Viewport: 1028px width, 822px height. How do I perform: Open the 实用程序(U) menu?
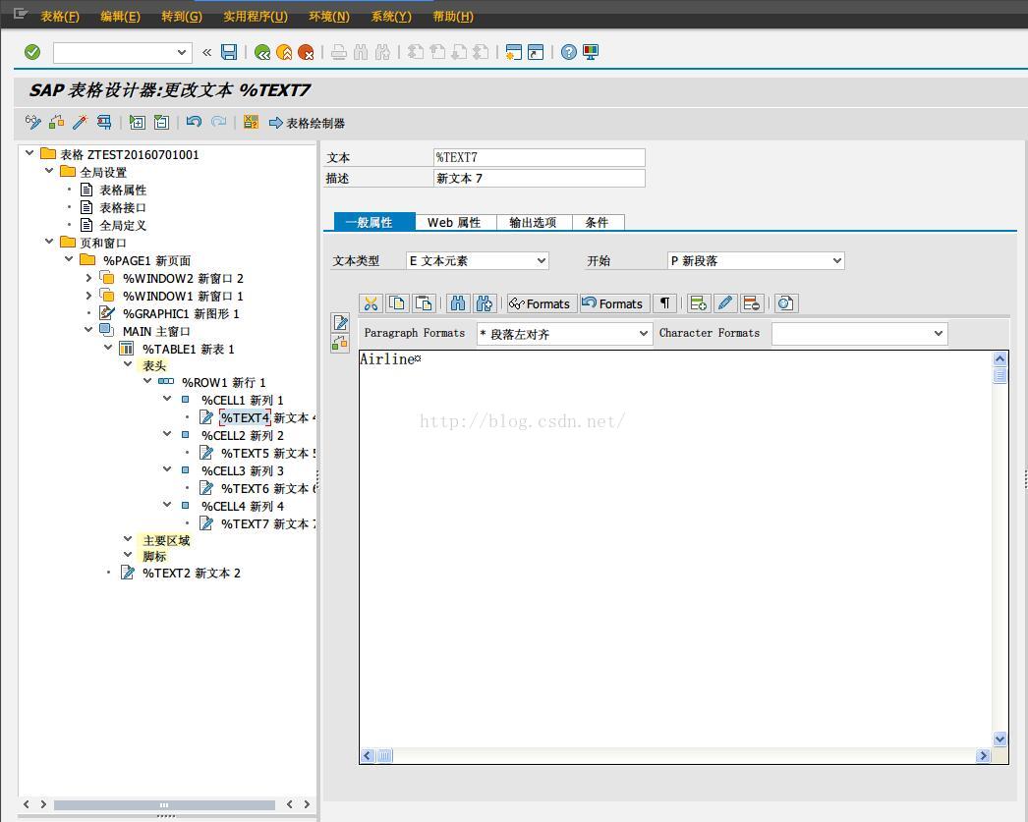[x=255, y=17]
